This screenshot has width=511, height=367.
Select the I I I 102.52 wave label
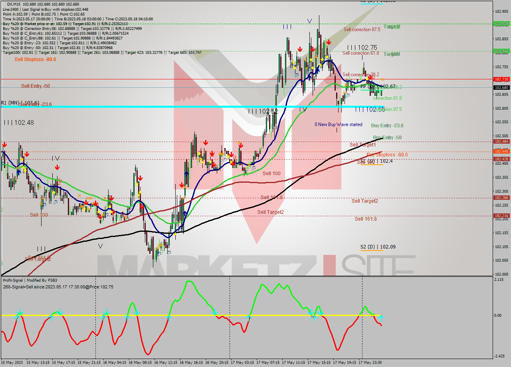[263, 111]
